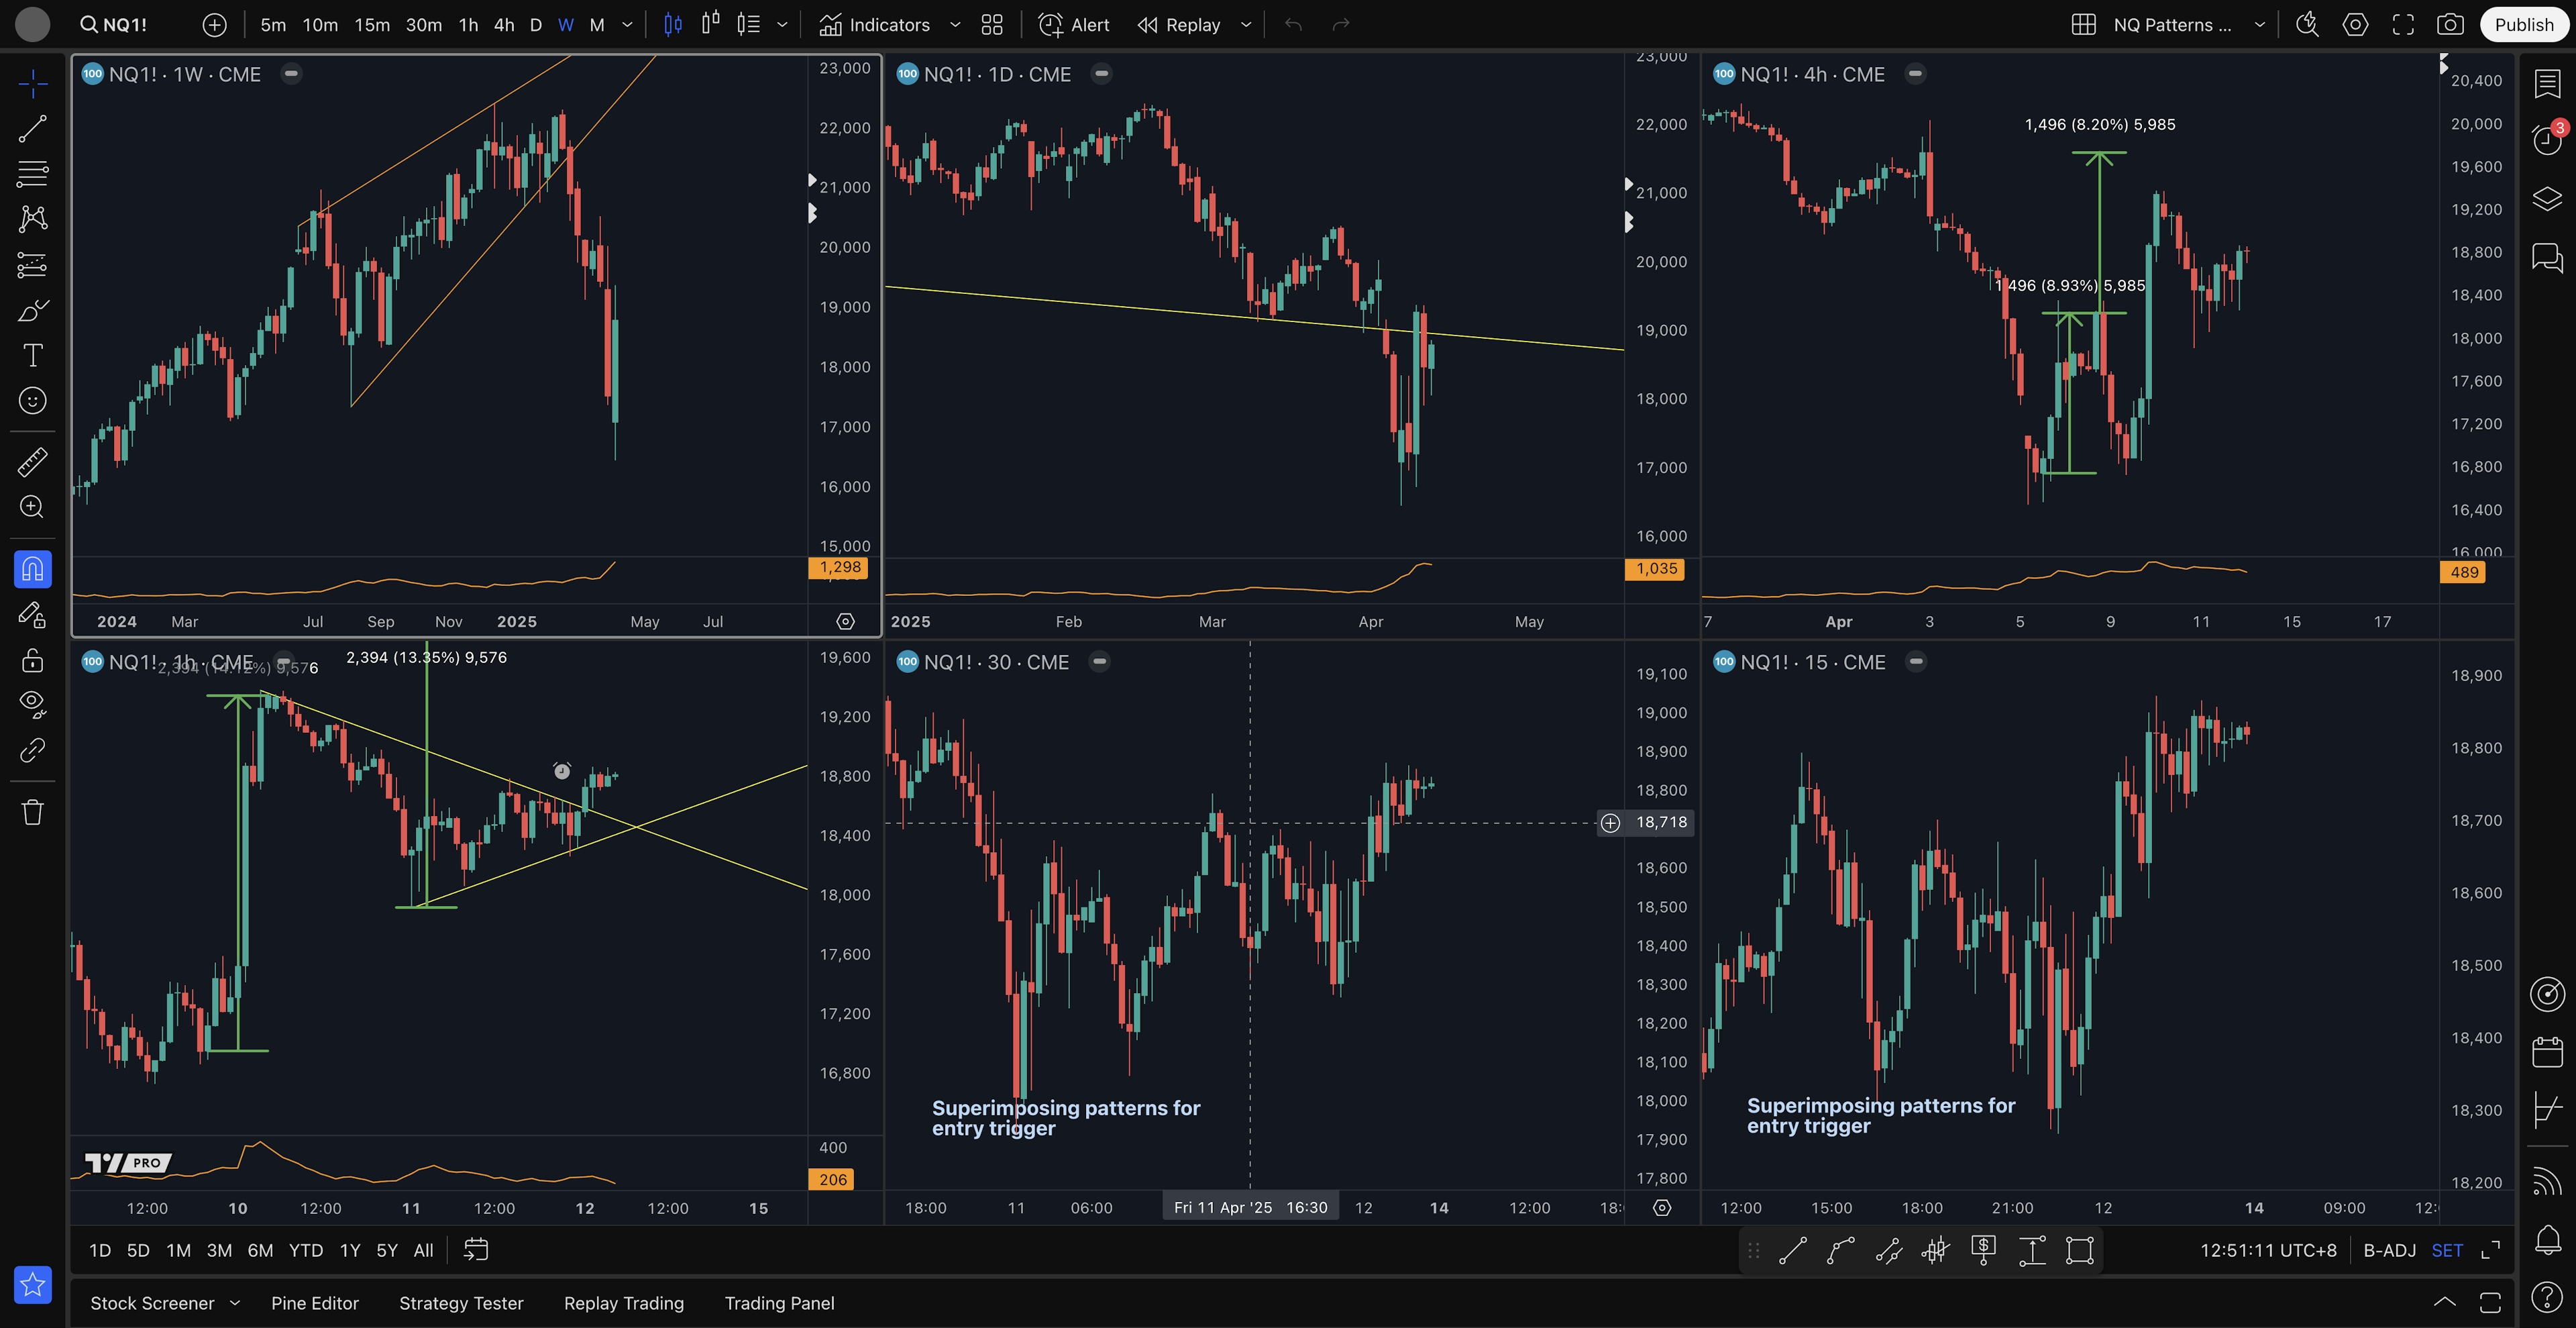
Task: Expand the NQ Patterns layout dropdown
Action: tap(2259, 25)
